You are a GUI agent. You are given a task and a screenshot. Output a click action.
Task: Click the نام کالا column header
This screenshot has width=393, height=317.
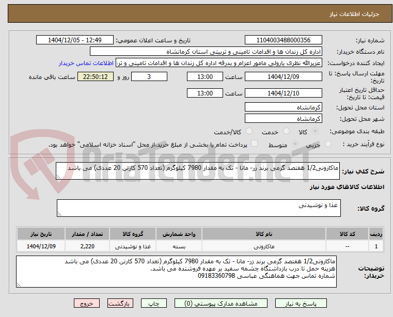pyautogui.click(x=264, y=234)
